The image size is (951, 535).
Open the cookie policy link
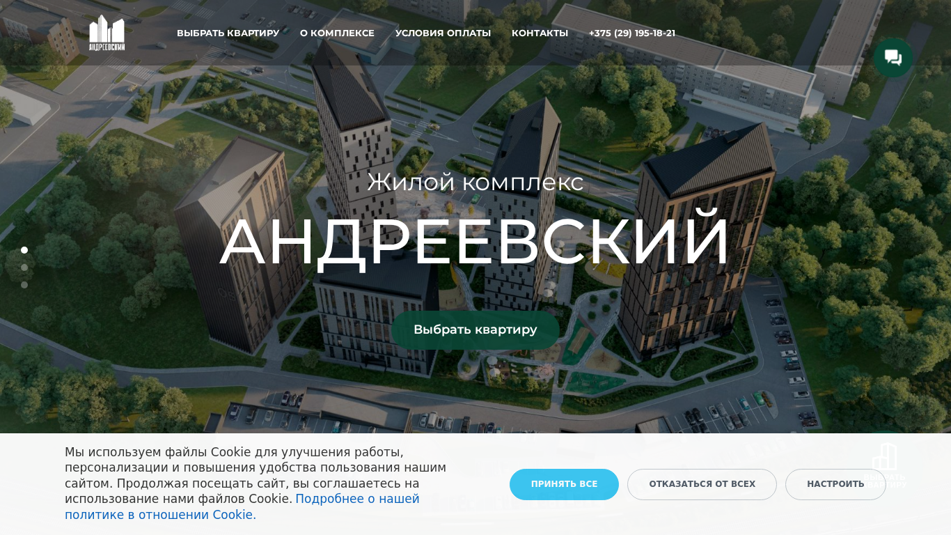pos(242,507)
